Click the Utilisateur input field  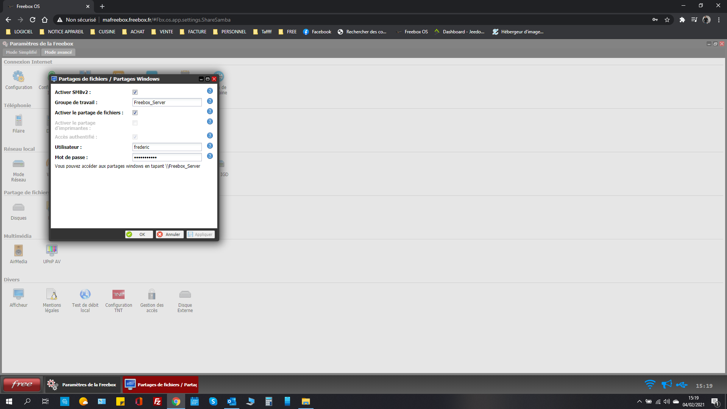pyautogui.click(x=167, y=147)
